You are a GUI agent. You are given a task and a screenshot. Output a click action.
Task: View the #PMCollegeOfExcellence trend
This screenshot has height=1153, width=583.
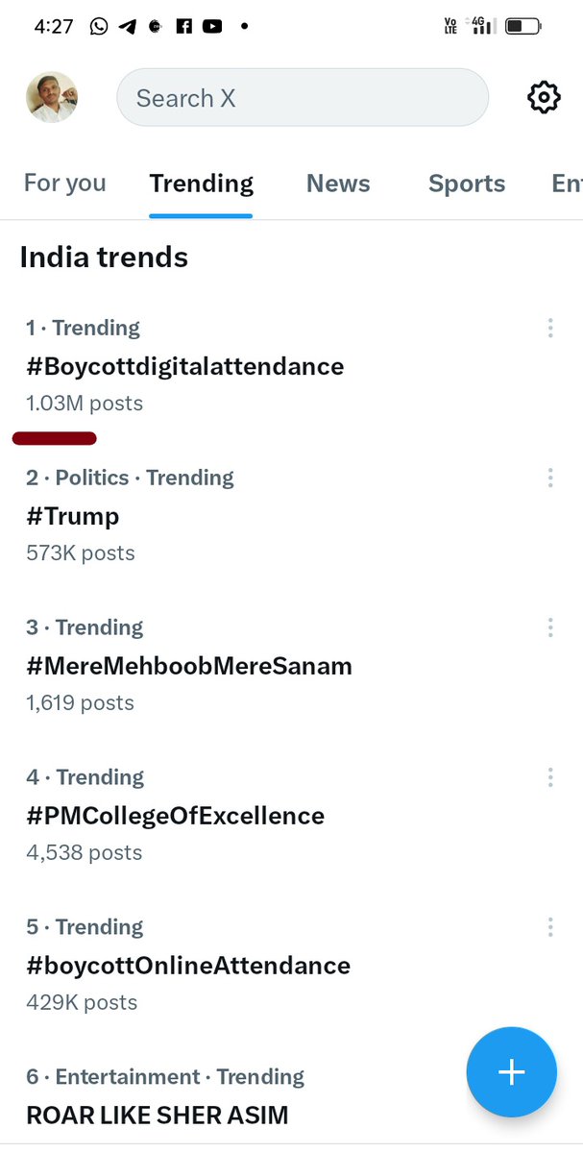[x=175, y=816]
